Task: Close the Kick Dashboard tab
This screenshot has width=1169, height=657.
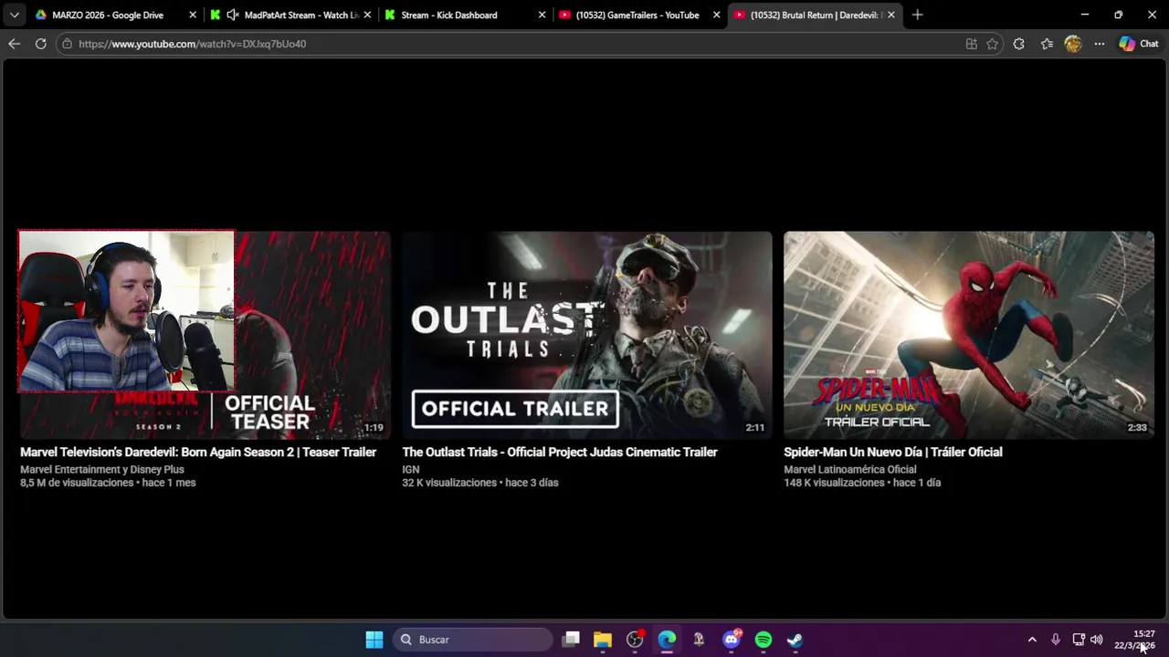Action: click(x=542, y=15)
